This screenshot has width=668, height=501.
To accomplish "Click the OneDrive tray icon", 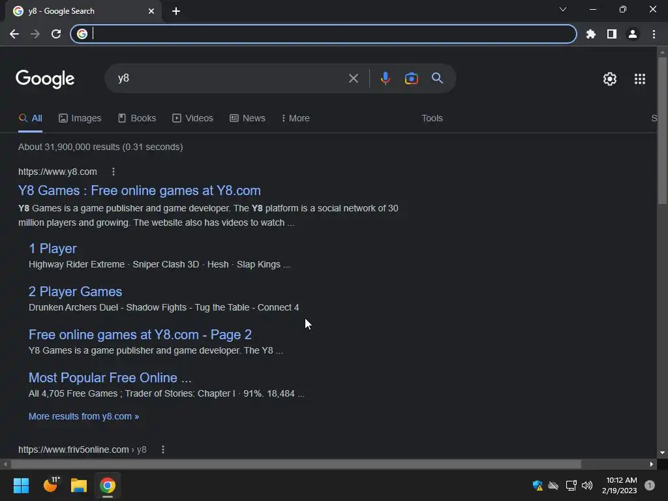I will (x=553, y=485).
